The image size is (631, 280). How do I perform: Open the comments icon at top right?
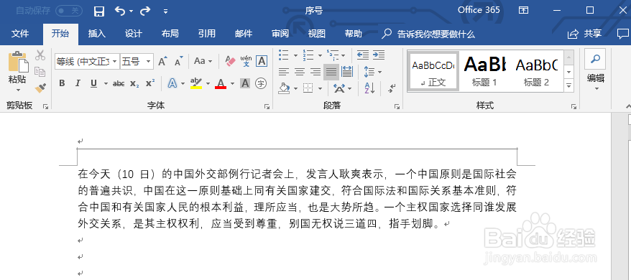pos(622,34)
